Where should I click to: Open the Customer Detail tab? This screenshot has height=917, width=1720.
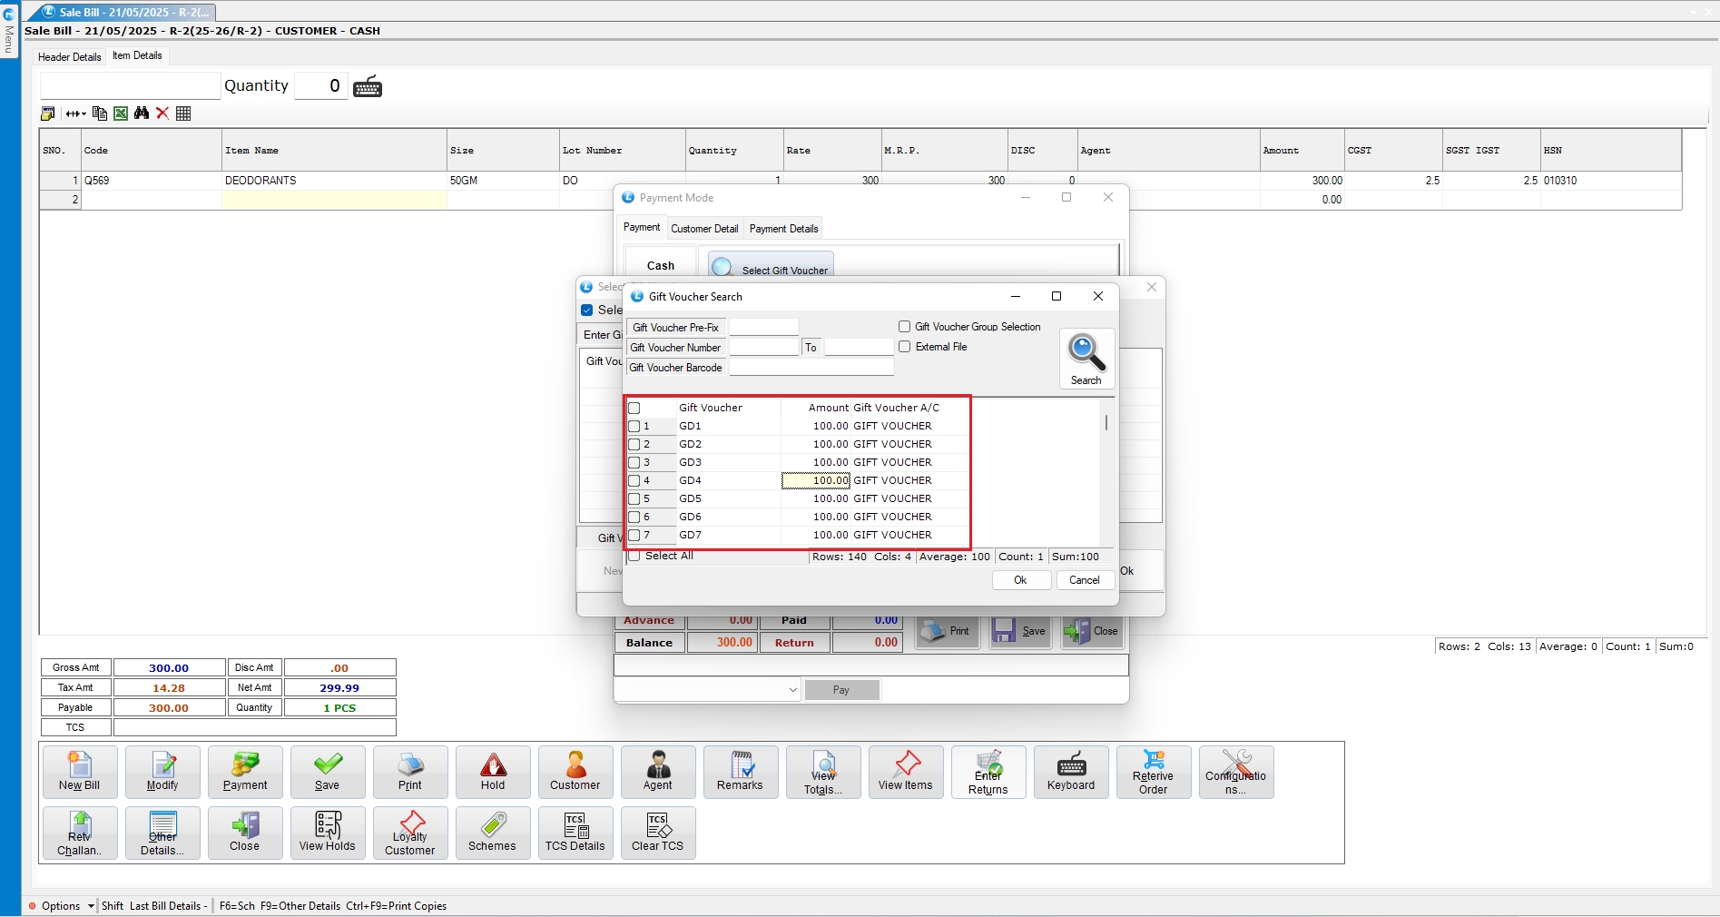pyautogui.click(x=704, y=229)
